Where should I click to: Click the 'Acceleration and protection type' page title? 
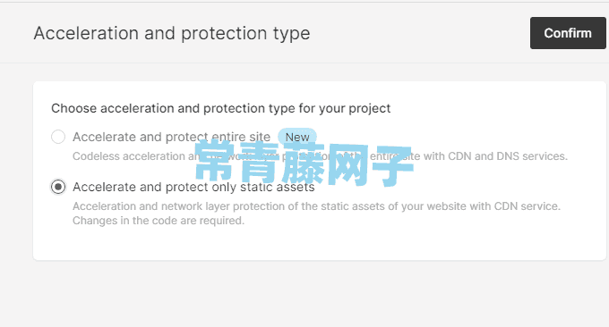172,33
